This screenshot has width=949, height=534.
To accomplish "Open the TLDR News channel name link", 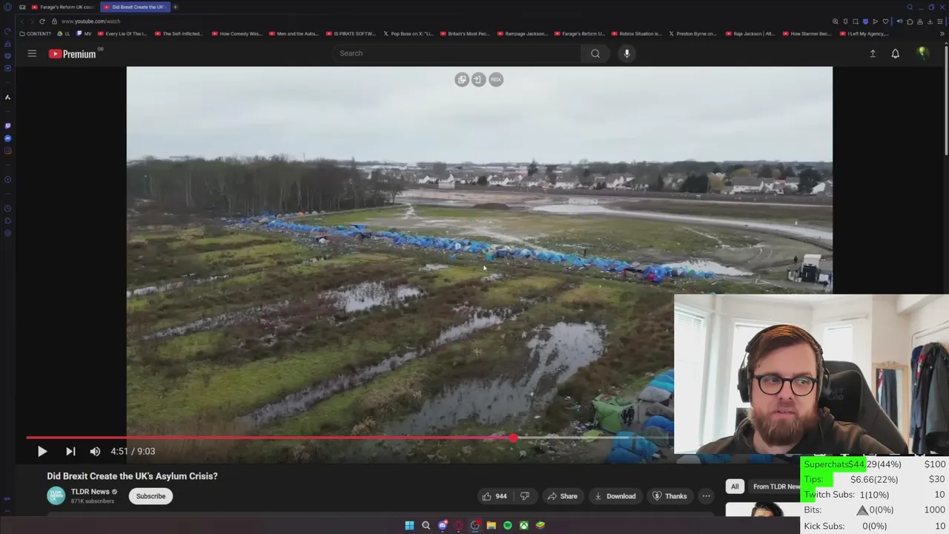I will click(90, 491).
